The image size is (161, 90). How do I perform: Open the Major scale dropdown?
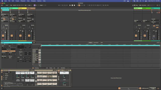43,5
